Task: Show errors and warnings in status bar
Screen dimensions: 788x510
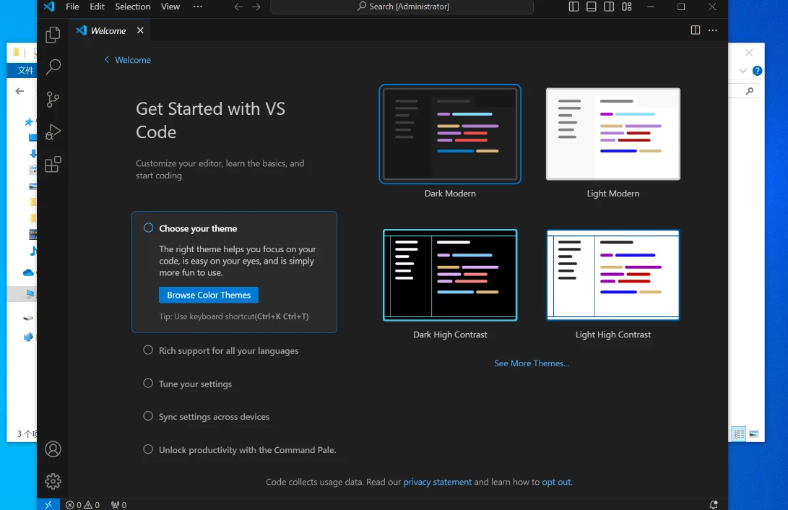Action: (x=83, y=504)
